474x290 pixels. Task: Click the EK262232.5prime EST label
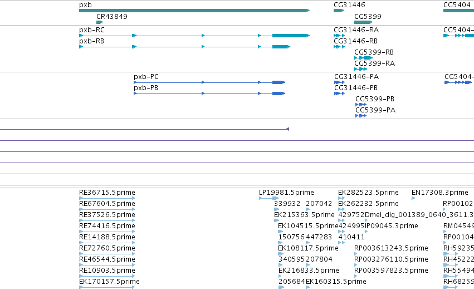(369, 204)
